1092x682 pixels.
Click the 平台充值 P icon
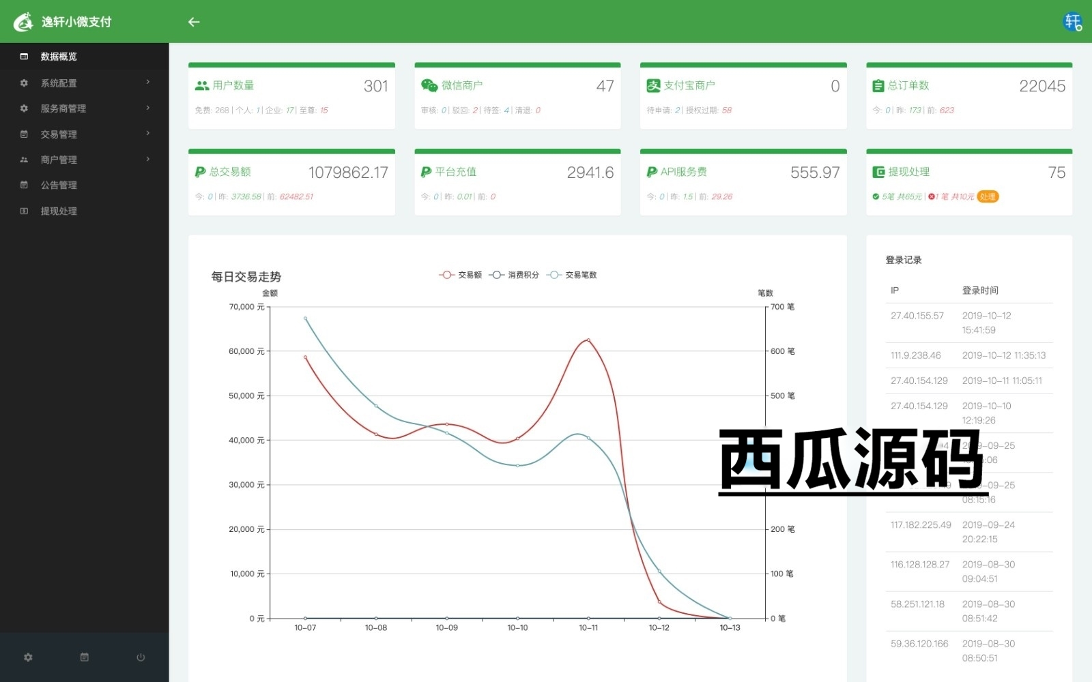tap(427, 172)
